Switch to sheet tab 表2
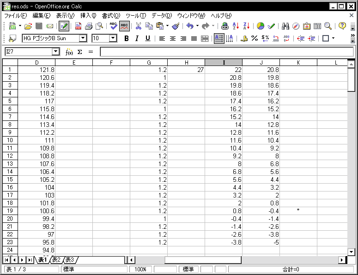Image resolution: width=358 pixels, height=275 pixels. coord(56,260)
